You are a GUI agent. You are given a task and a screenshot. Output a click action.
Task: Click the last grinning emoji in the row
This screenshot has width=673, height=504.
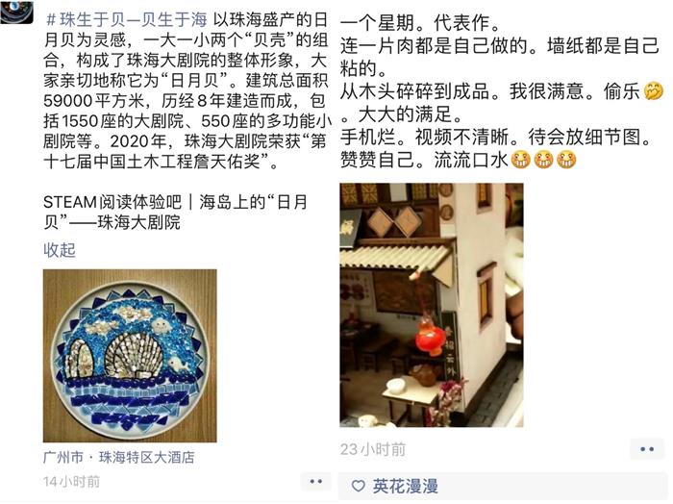[566, 160]
